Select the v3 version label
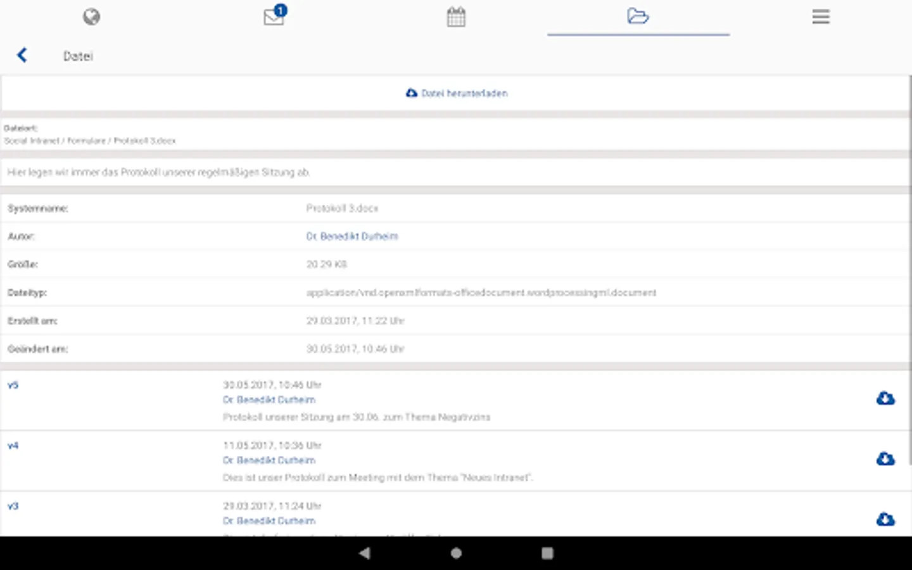912x570 pixels. click(13, 506)
